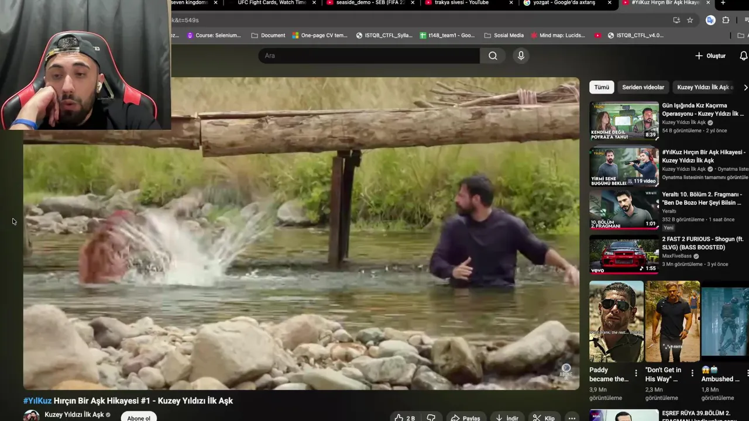Screen dimensions: 749x421
Task: Bookmark this page with star icon
Action: [x=690, y=20]
